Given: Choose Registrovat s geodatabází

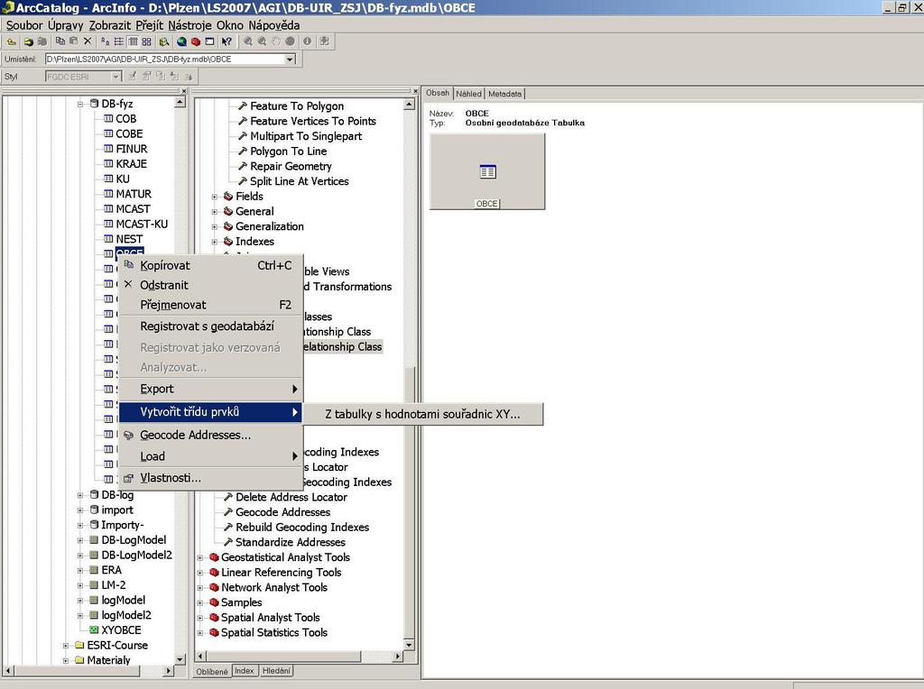Looking at the screenshot, I should pyautogui.click(x=211, y=326).
